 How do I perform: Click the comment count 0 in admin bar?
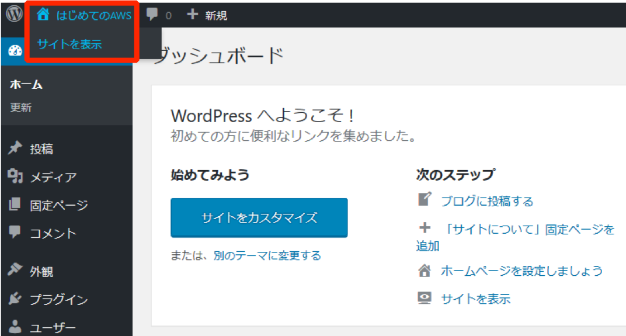click(169, 16)
